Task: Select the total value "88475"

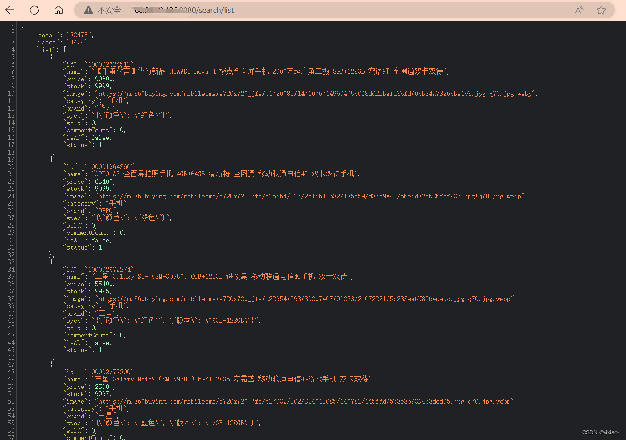Action: click(x=79, y=35)
